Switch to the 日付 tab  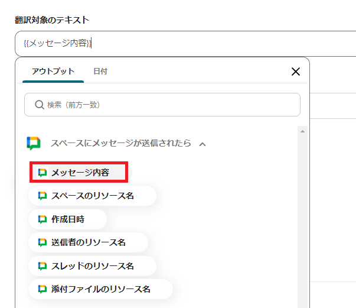click(100, 72)
